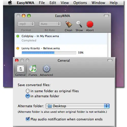Click the Clean broom icon

[x=69, y=24]
